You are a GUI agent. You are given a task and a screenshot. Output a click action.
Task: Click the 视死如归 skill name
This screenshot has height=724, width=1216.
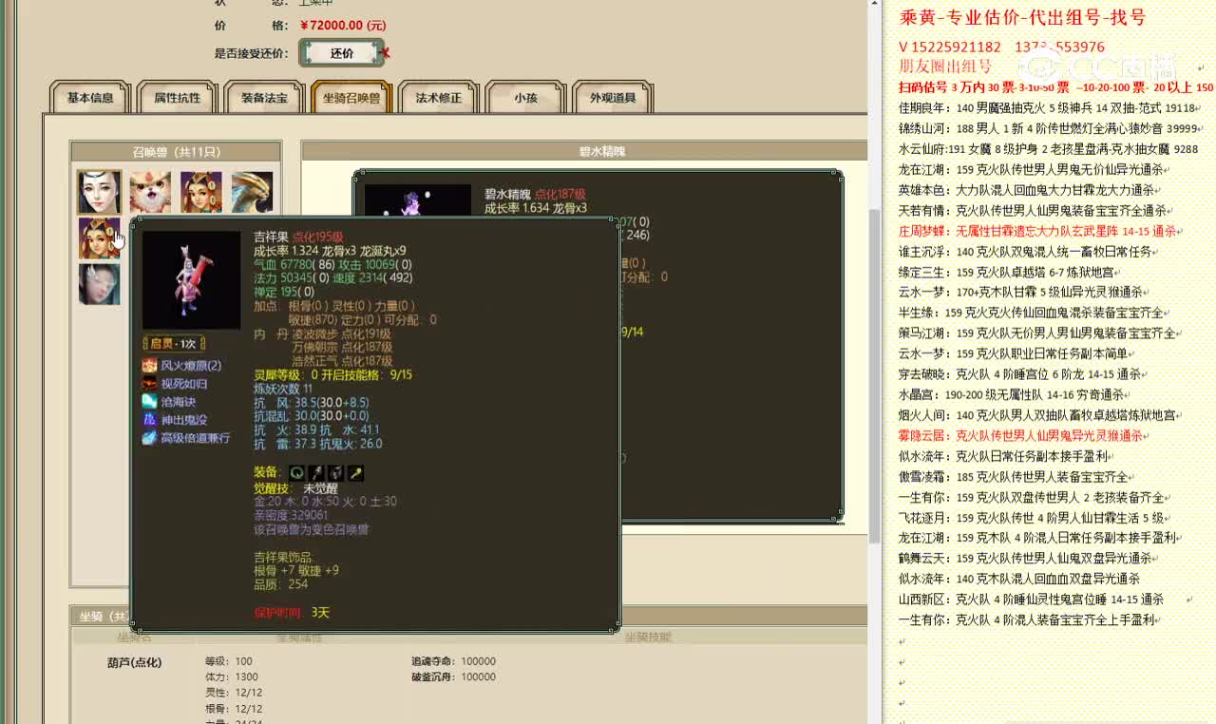point(184,384)
